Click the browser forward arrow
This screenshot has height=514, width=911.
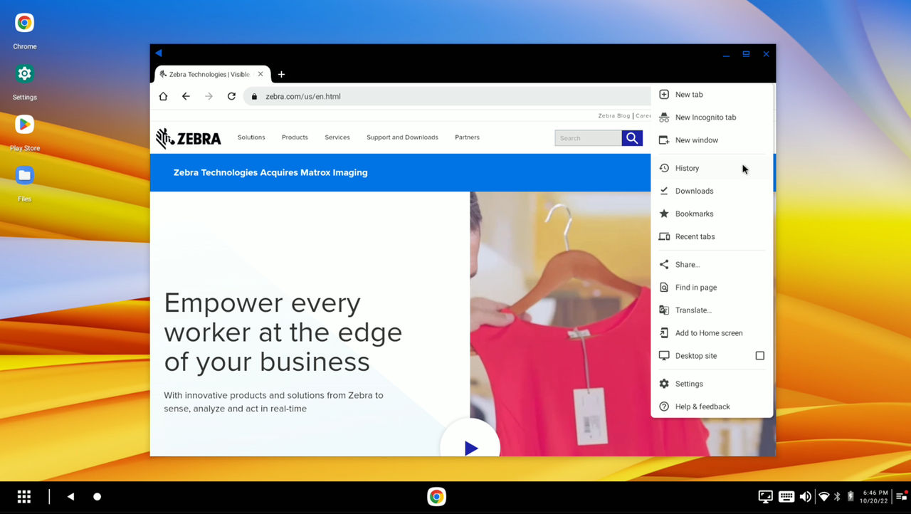coord(209,96)
